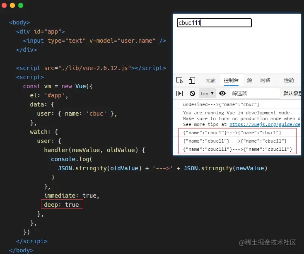
Task: Open the 性能 tab
Action: coord(289,80)
